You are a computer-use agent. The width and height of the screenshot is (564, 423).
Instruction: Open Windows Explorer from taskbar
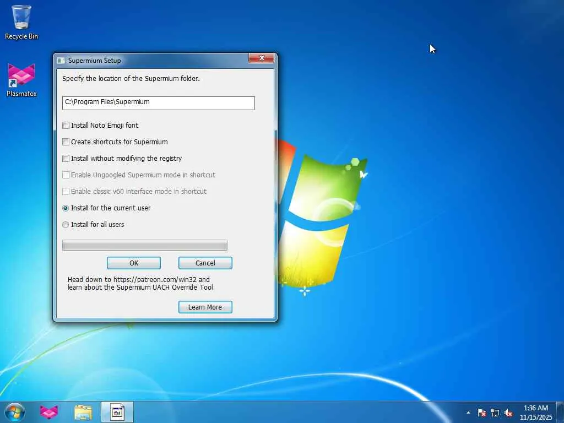[83, 412]
